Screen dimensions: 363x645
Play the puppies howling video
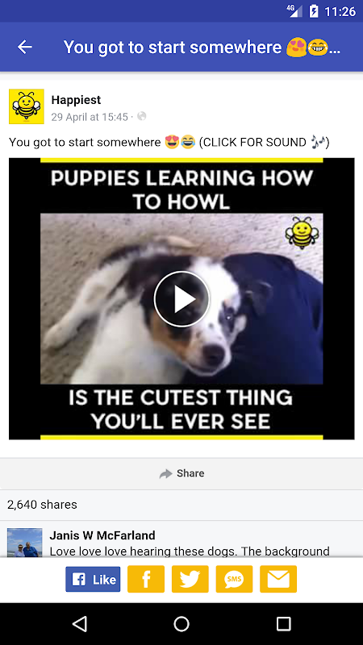coord(181,299)
